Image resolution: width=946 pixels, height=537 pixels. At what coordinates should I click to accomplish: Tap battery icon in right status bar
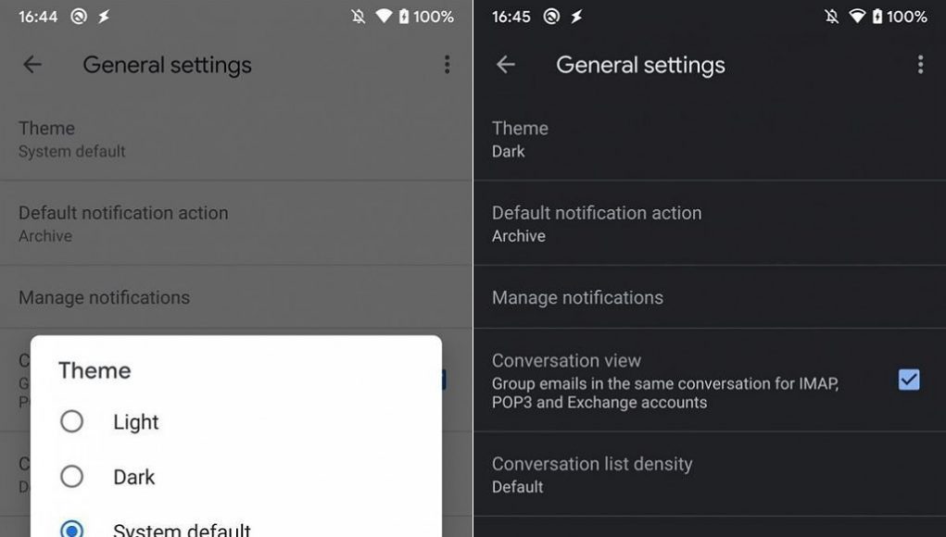tap(877, 17)
